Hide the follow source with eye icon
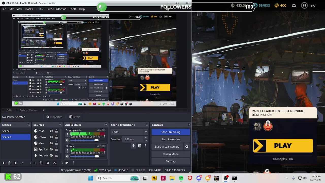 (x=51, y=137)
